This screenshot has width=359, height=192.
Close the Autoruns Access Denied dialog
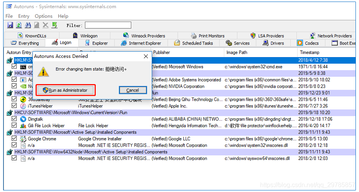(146, 56)
